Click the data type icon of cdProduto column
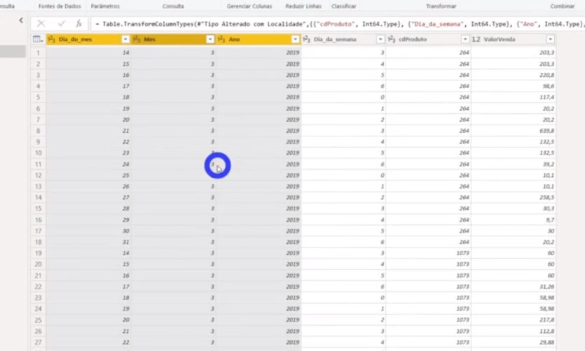 [392, 40]
